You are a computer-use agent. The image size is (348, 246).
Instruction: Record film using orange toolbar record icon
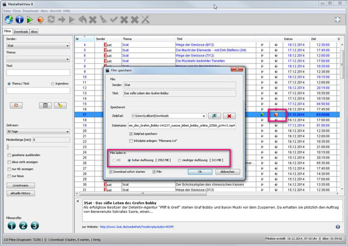tap(41, 20)
